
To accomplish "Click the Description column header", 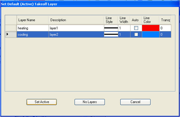I will pyautogui.click(x=76, y=20).
